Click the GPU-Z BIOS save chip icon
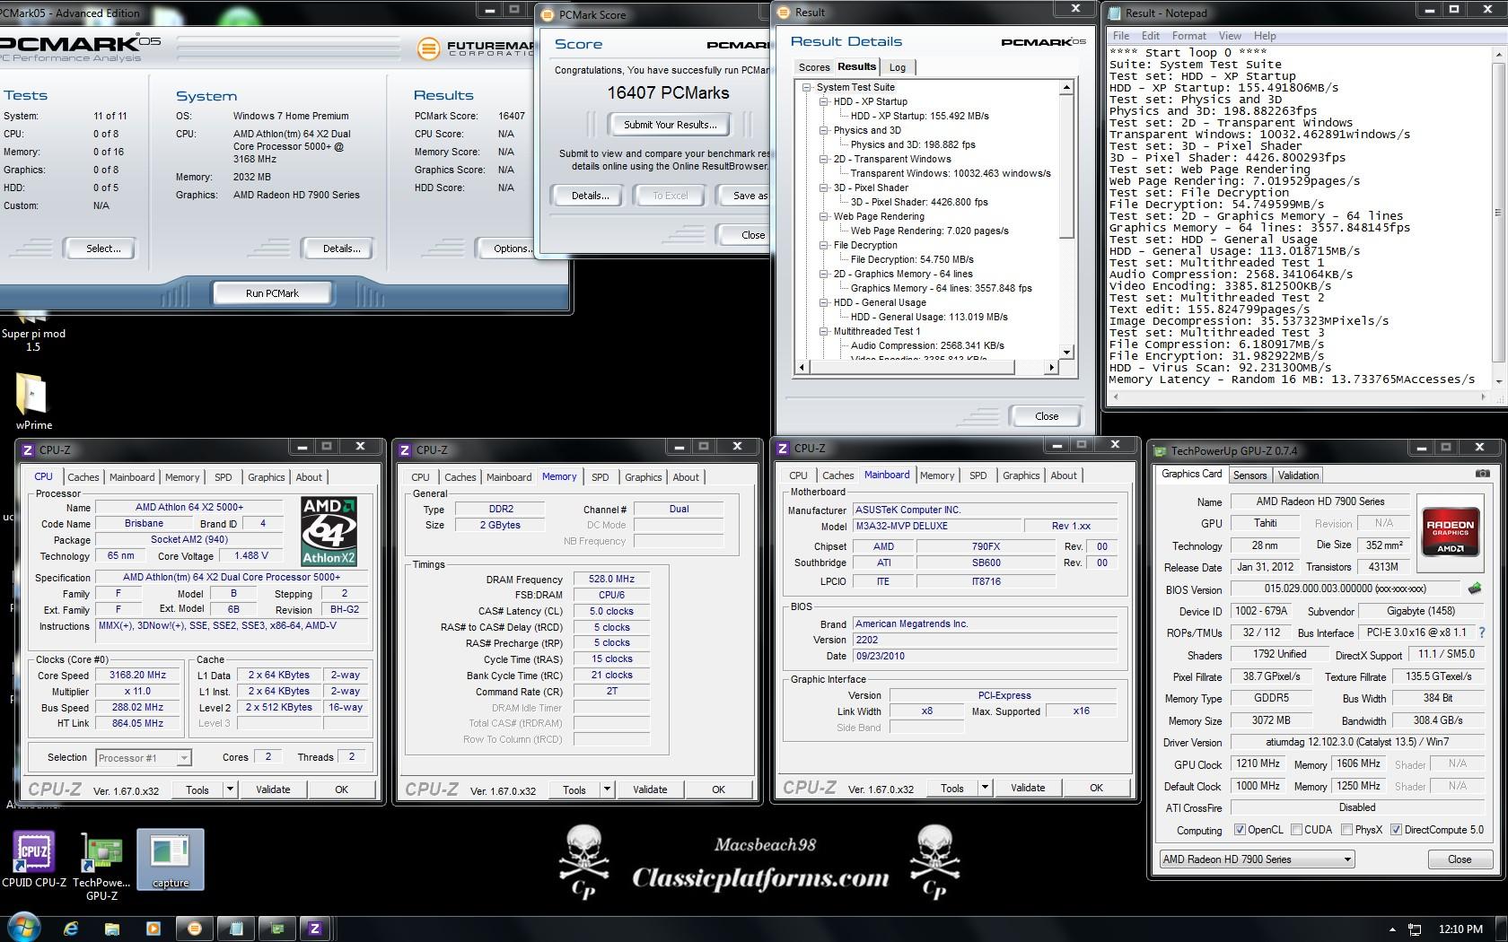Screen dimensions: 1508x942 point(1475,589)
